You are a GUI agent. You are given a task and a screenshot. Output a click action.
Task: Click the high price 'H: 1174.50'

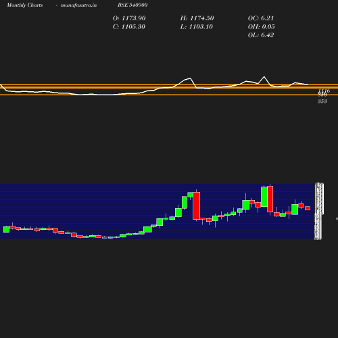[197, 18]
